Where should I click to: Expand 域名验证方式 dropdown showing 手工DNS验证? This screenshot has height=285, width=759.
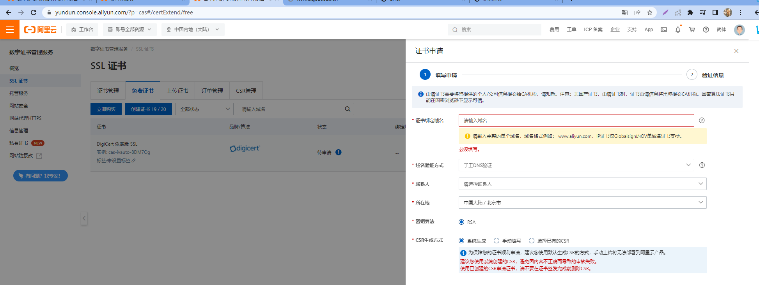click(576, 165)
